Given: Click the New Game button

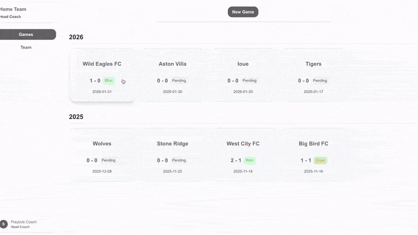Looking at the screenshot, I should click(x=243, y=12).
